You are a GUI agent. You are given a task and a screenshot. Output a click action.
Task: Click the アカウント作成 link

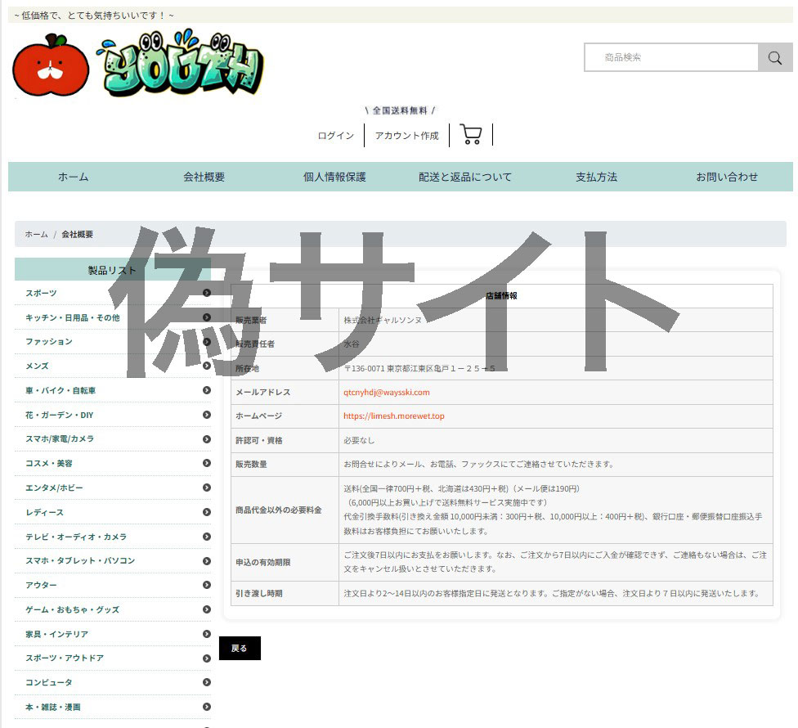click(x=406, y=136)
